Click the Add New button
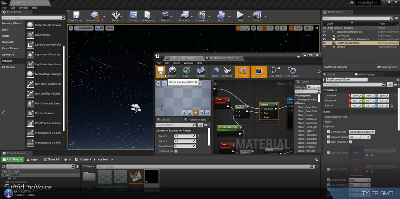The height and width of the screenshot is (199, 400). [x=12, y=160]
